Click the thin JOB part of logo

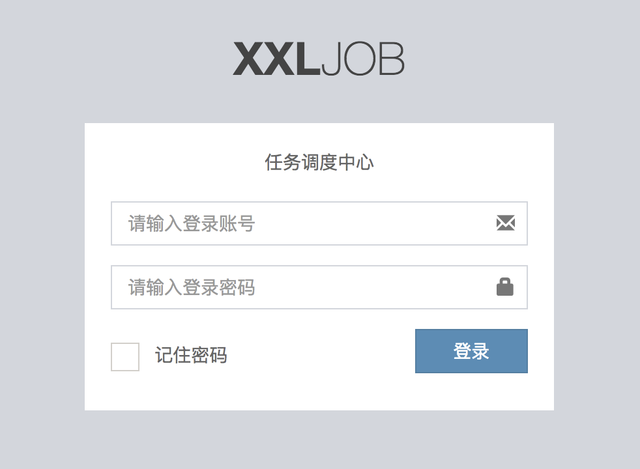point(362,59)
